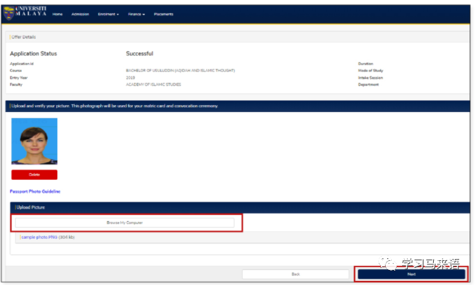Select the uploaded passport photo thumbnail
This screenshot has height=285, width=475.
34,142
